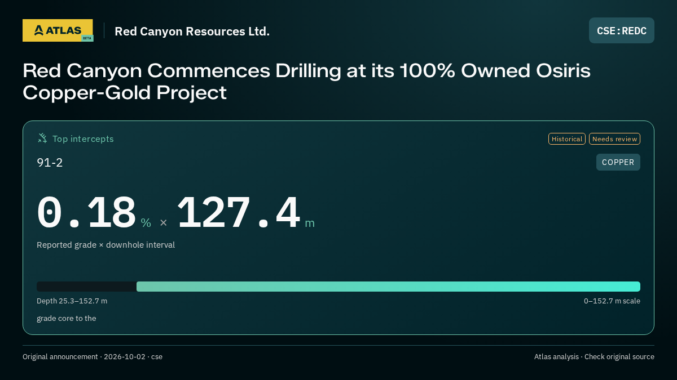The width and height of the screenshot is (677, 380).
Task: Select the COPPER commodity badge
Action: click(x=618, y=162)
